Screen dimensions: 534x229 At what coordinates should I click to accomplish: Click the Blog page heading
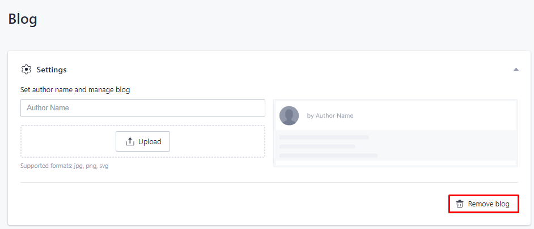click(23, 19)
